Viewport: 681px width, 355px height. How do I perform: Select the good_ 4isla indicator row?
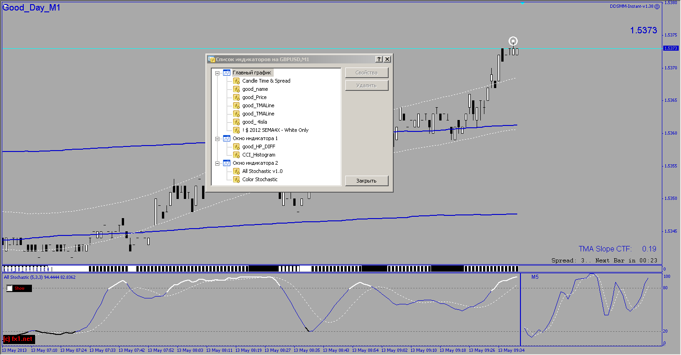click(255, 122)
